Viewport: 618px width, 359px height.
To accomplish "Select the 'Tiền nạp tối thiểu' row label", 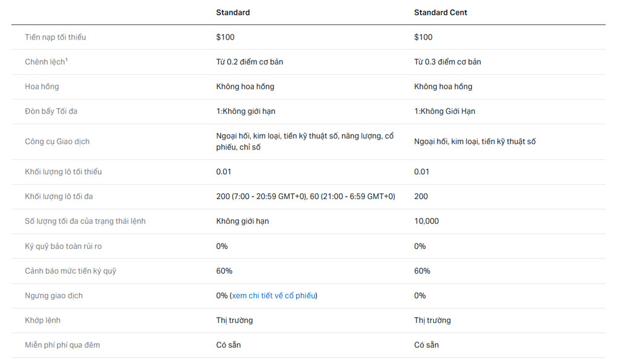I will (x=56, y=37).
